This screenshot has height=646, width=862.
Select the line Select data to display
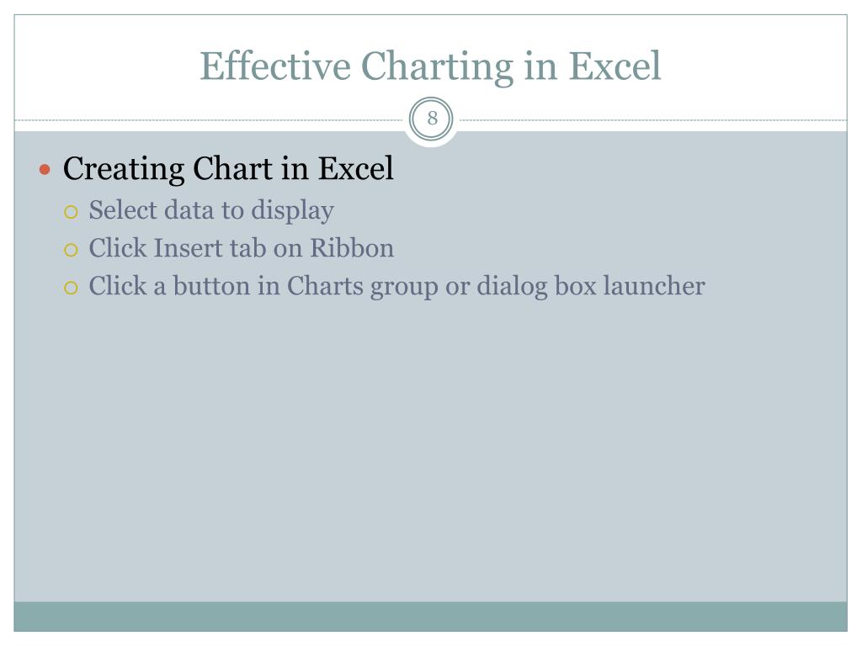[x=211, y=211]
